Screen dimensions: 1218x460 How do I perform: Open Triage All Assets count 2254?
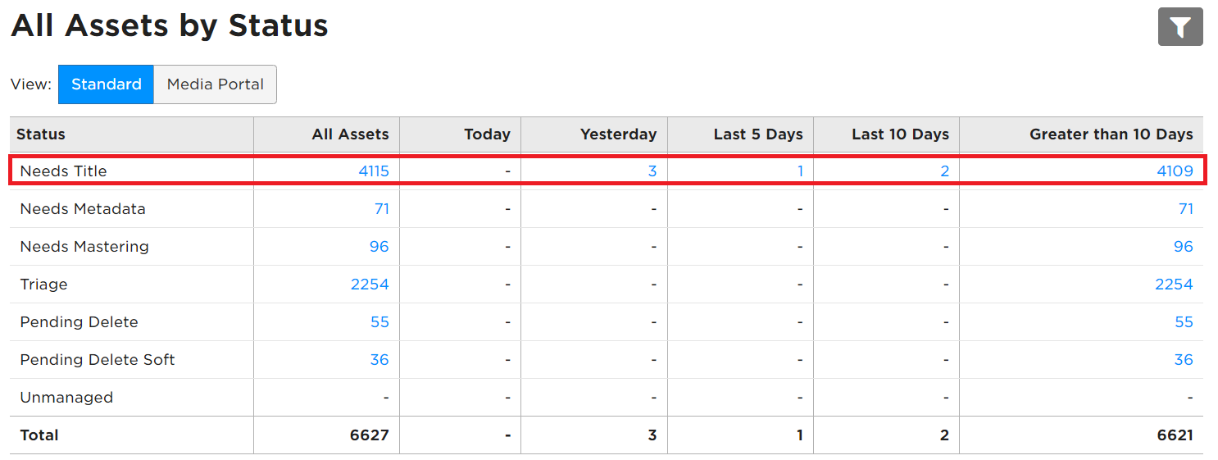370,285
